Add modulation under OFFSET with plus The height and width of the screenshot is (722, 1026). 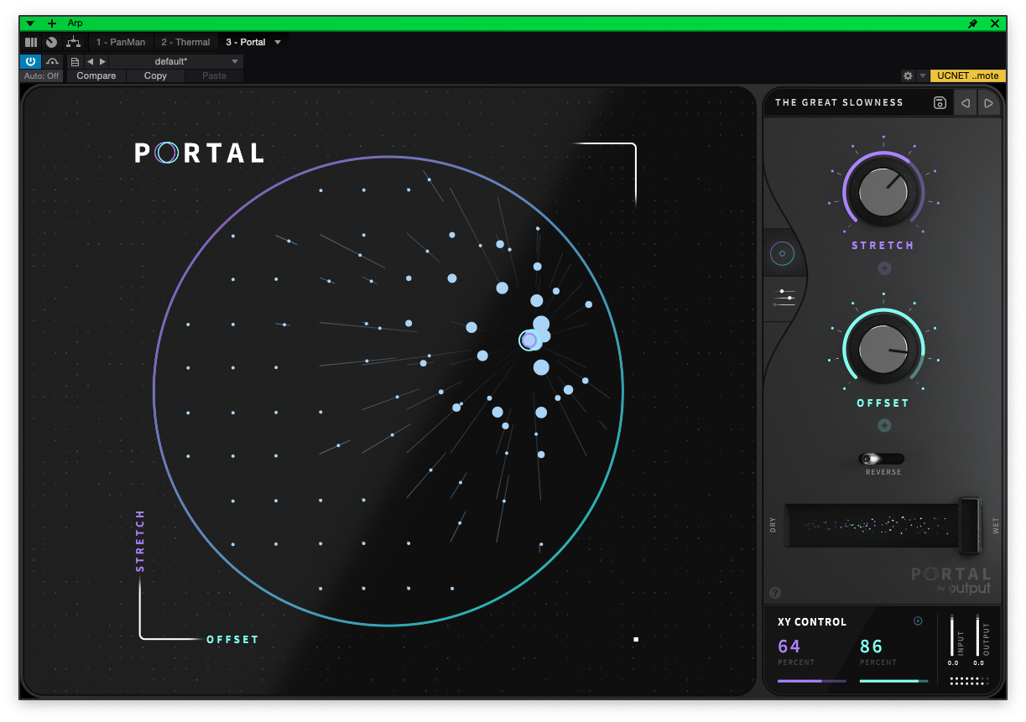click(884, 426)
